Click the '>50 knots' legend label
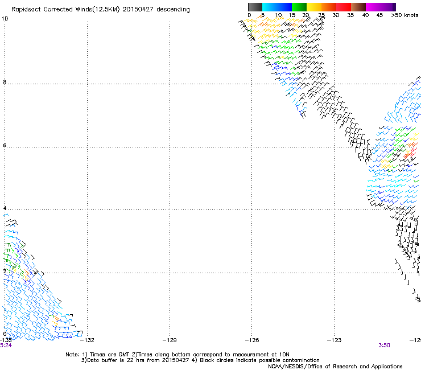 405,15
